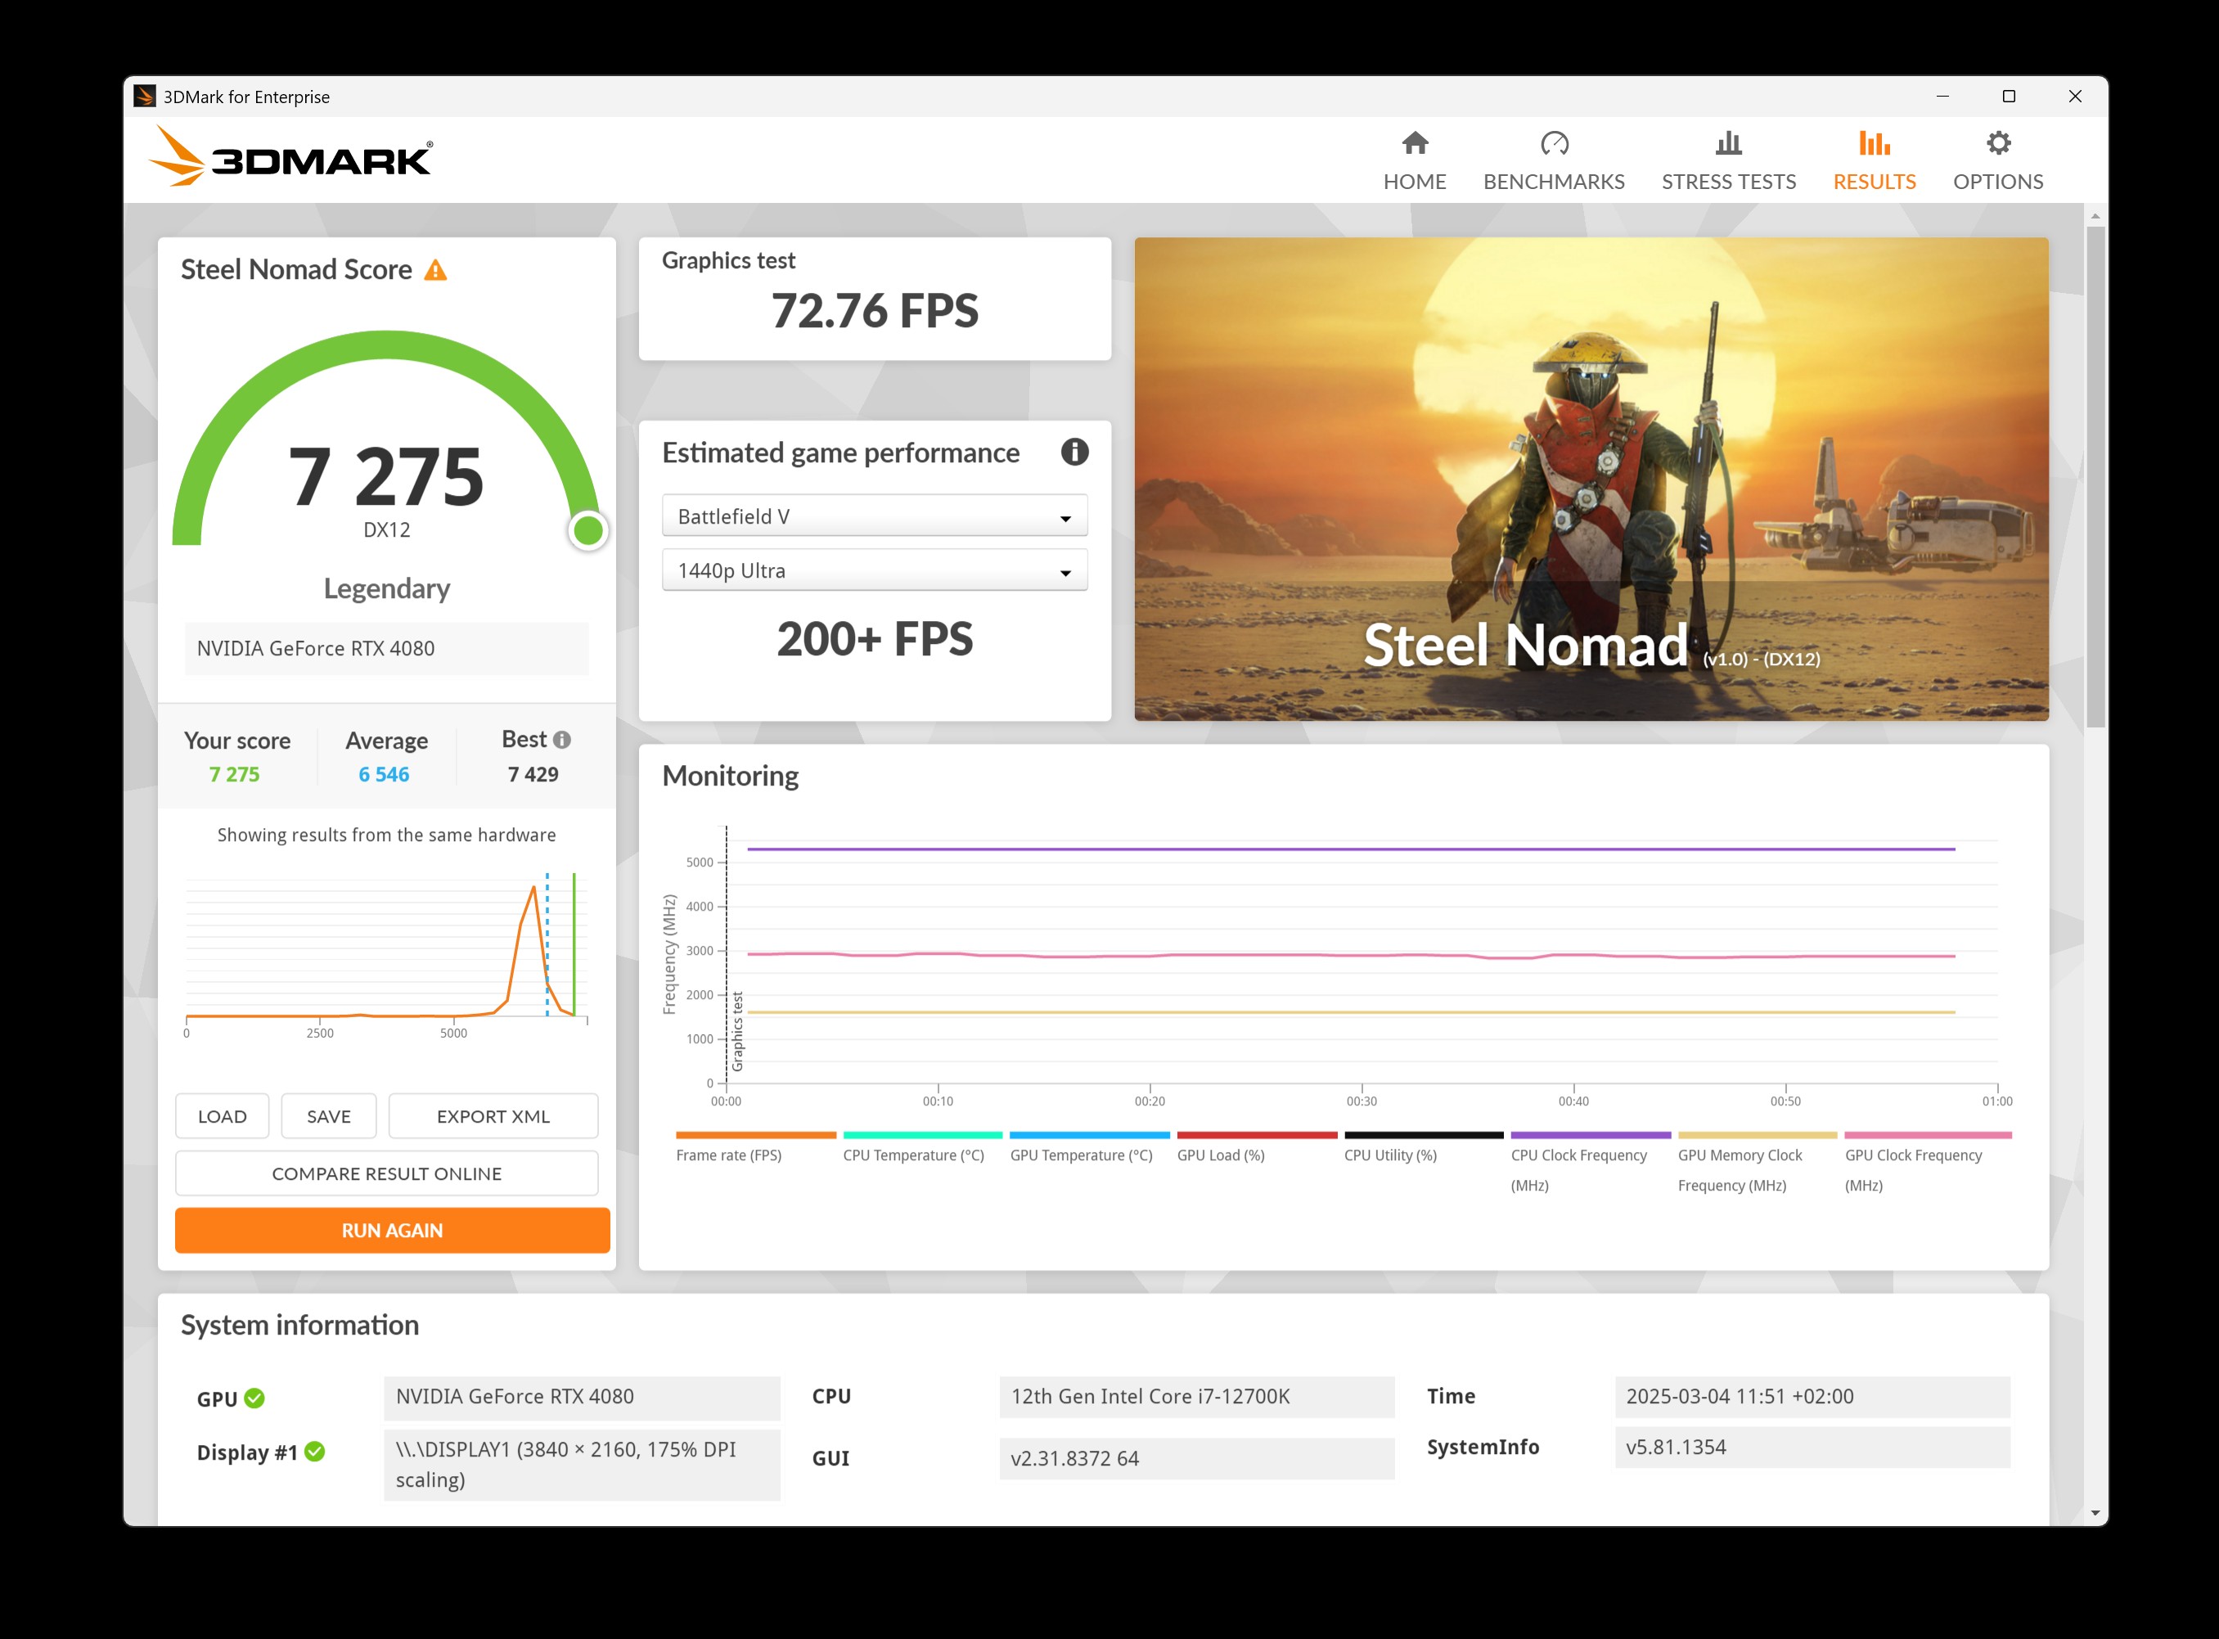
Task: Click the HOME menu label
Action: 1415,182
